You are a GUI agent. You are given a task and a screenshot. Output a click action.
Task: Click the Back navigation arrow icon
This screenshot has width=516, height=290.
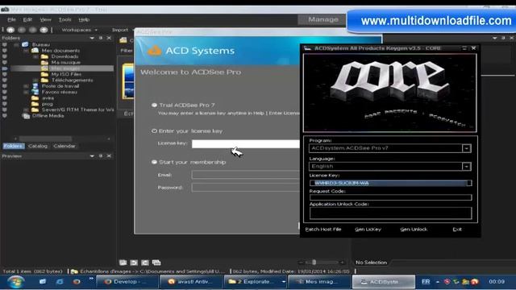22,30
